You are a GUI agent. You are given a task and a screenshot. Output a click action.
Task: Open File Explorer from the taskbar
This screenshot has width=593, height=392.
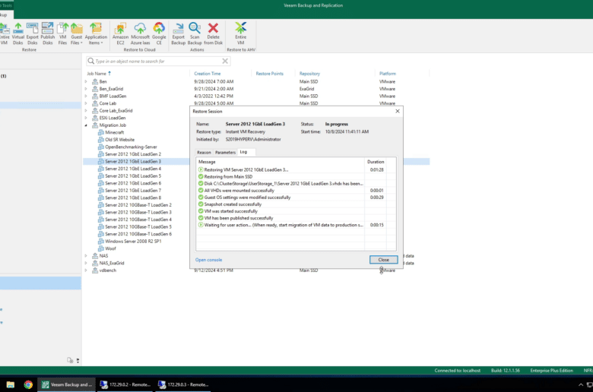coord(10,384)
